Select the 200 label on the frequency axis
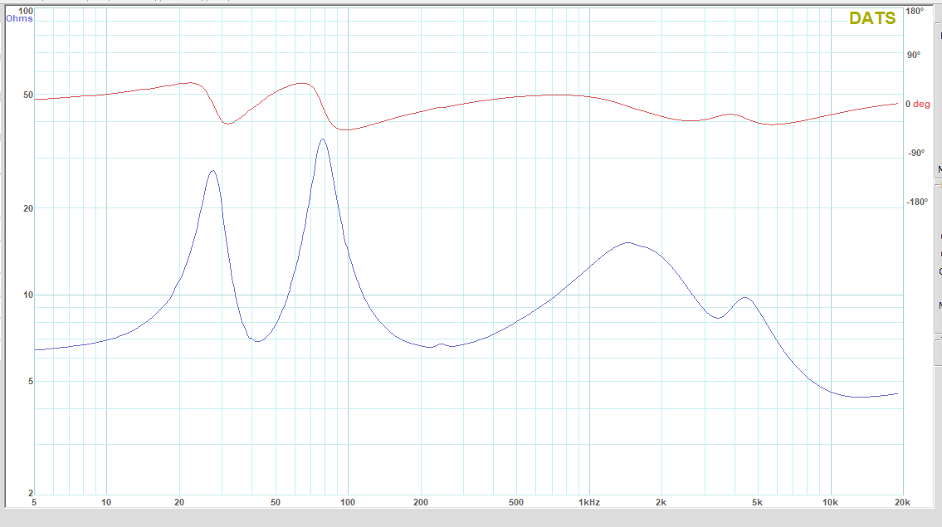The image size is (942, 527). coord(420,503)
